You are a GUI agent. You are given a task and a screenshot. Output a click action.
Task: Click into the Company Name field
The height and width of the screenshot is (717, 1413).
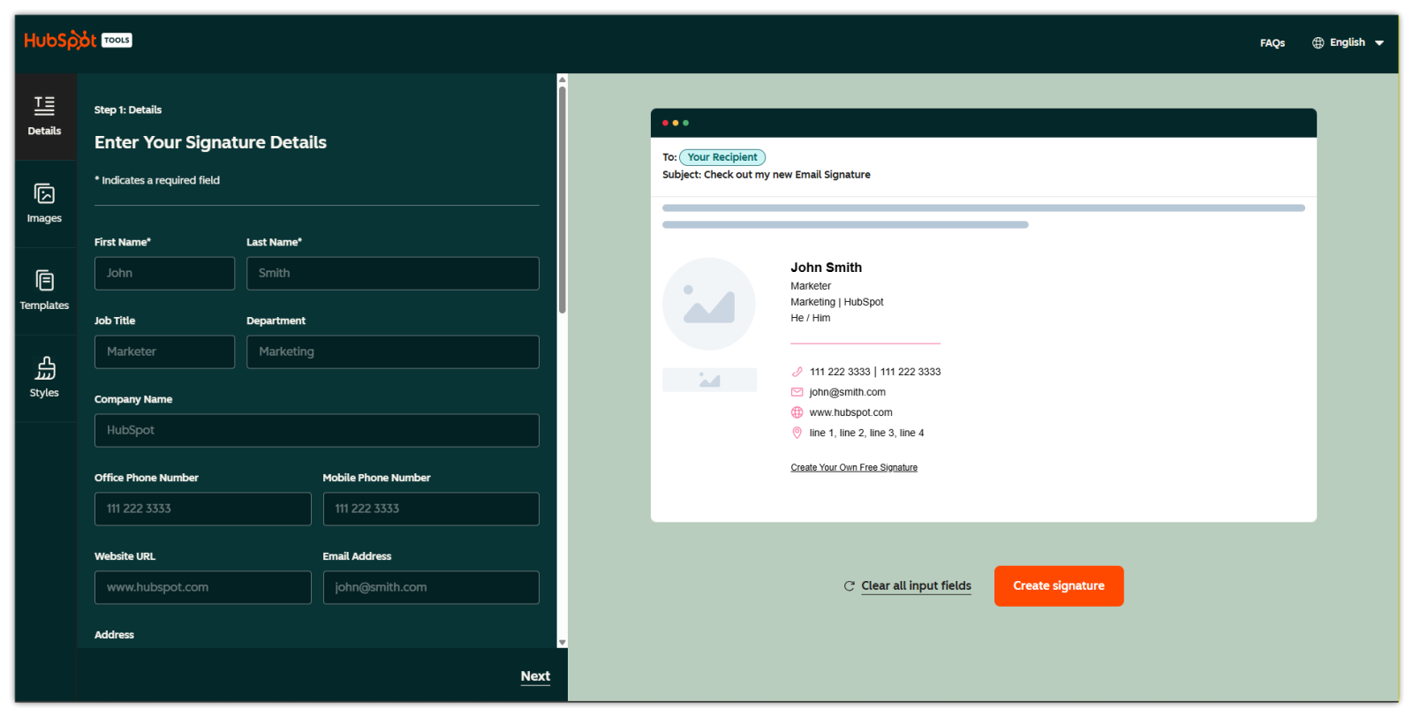click(x=316, y=430)
